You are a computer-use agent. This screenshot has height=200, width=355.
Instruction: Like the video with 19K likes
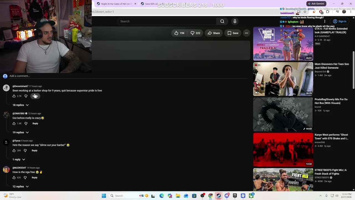click(x=179, y=33)
